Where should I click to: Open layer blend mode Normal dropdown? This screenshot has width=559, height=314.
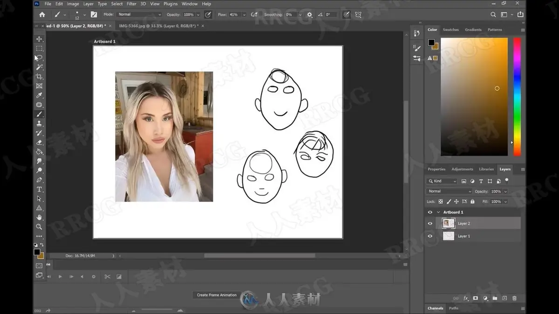450,191
